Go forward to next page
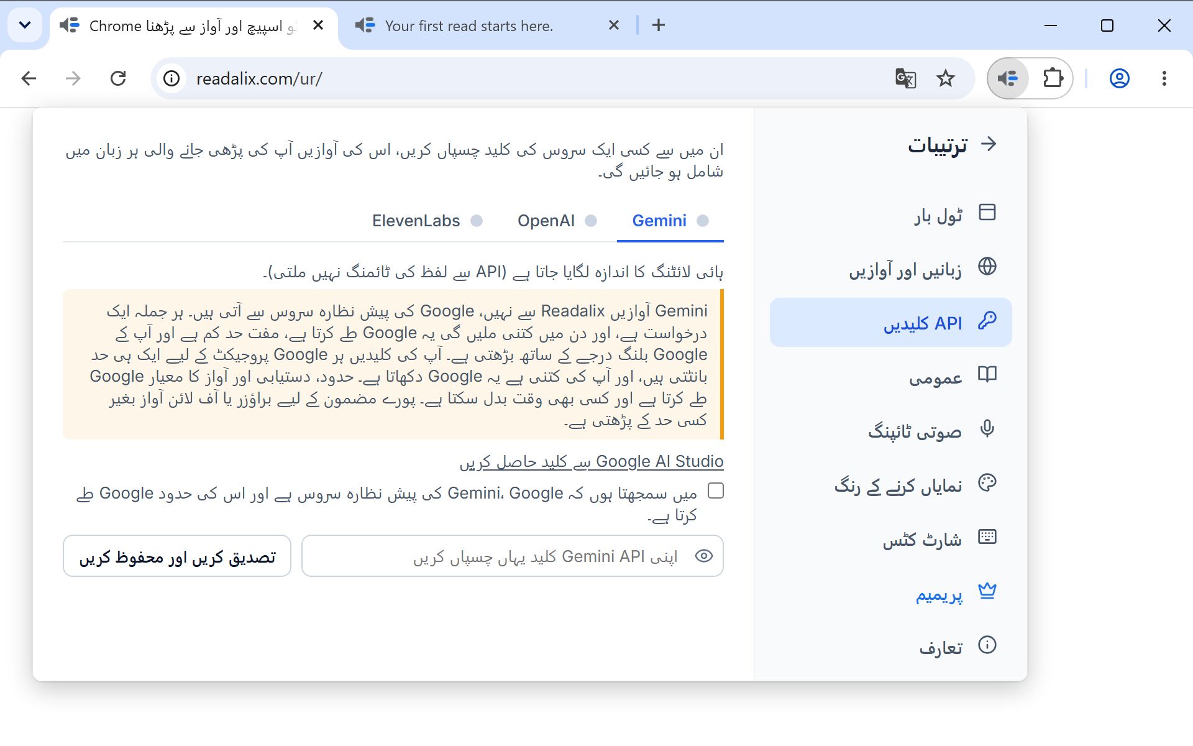This screenshot has width=1193, height=746. click(73, 78)
